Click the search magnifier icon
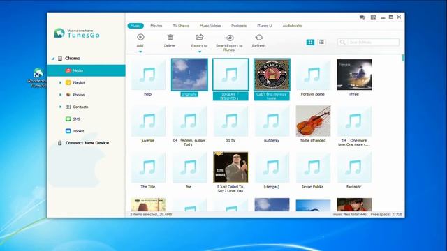The width and height of the screenshot is (447, 251). (343, 43)
